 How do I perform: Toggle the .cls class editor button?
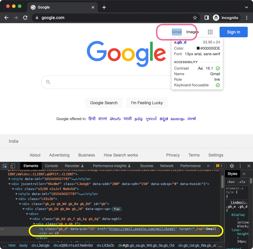point(242,182)
